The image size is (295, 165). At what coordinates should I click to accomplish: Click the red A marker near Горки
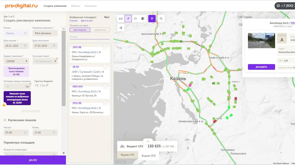214,122
